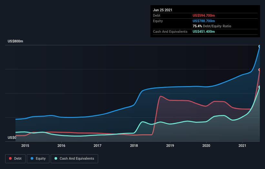Click the Jun 25 2021 tooltip date
Viewport: 265px width, 169px height.
163,10
